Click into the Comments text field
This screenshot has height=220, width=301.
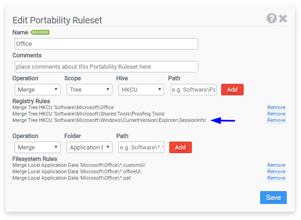coord(106,67)
